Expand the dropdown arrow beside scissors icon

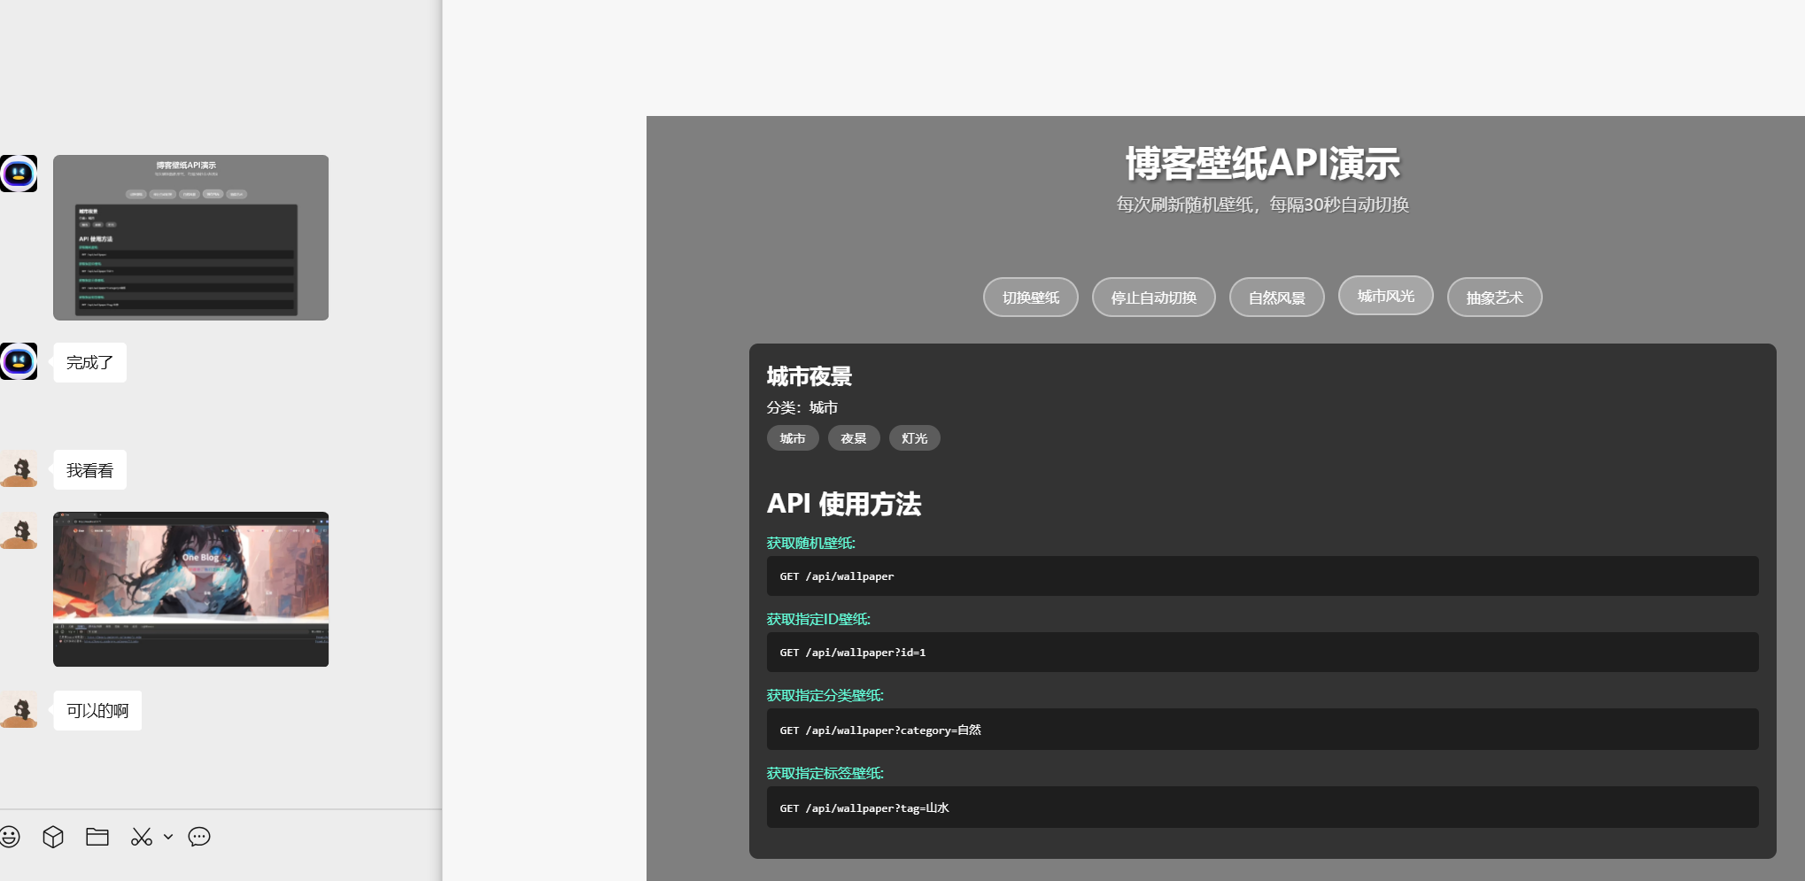pos(168,837)
